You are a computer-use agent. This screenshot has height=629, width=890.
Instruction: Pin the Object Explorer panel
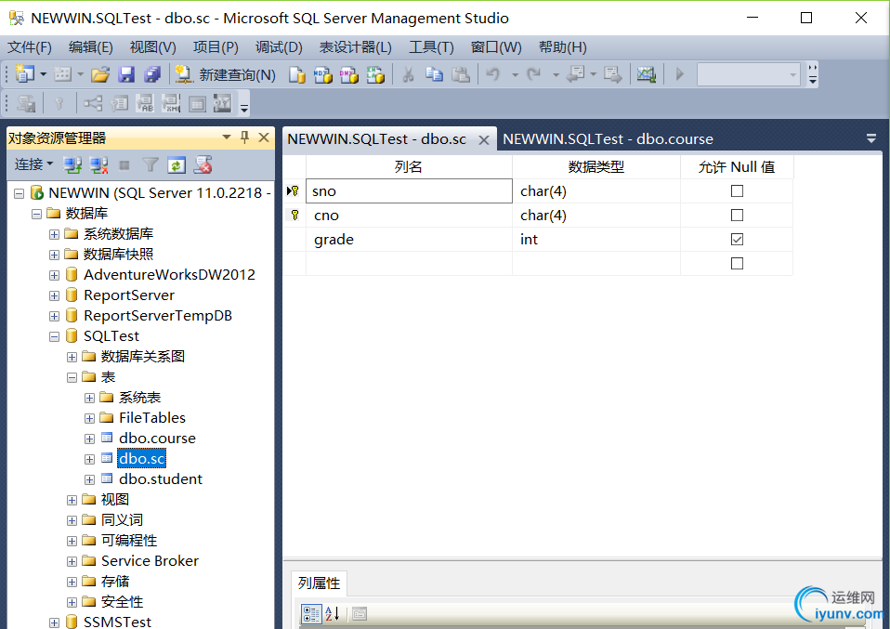point(244,138)
